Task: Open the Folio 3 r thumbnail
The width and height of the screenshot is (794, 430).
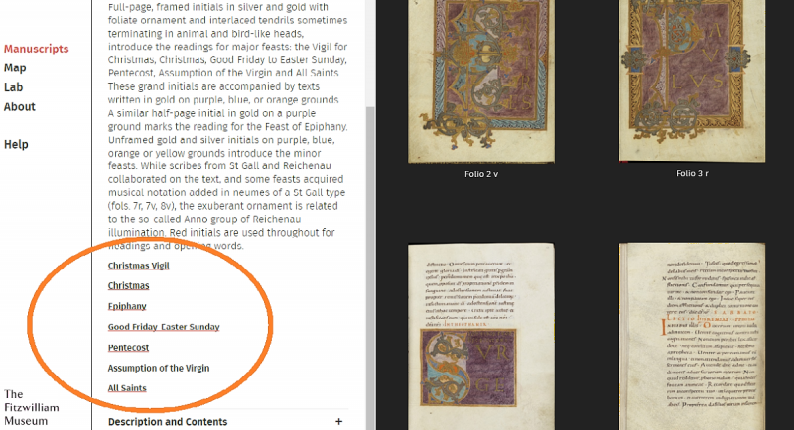Action: [692, 81]
